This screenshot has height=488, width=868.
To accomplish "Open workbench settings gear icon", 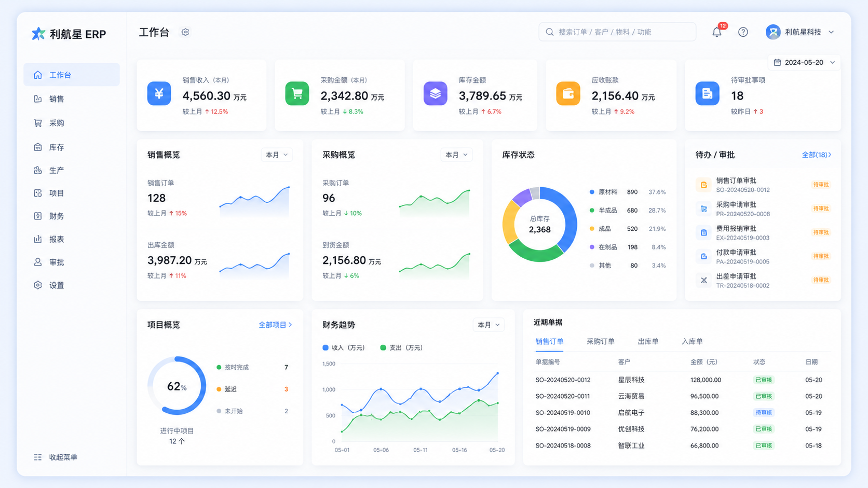I will click(x=185, y=32).
